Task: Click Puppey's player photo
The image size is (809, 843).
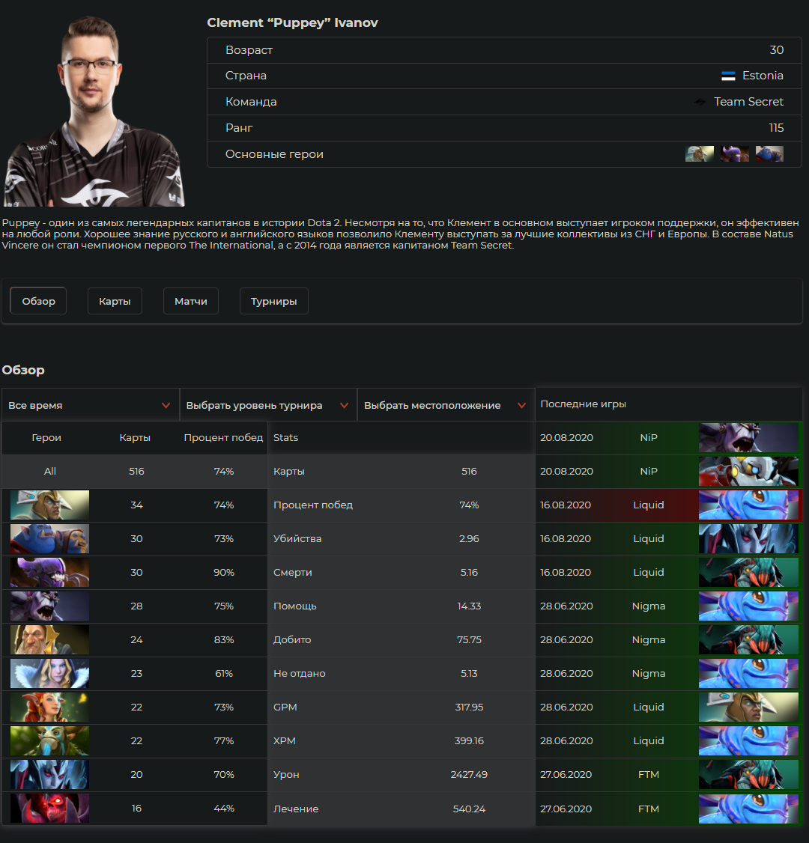Action: coord(94,111)
